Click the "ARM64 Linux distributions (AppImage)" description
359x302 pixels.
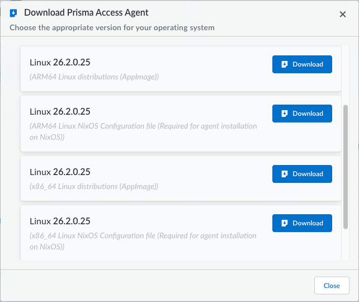(94, 77)
